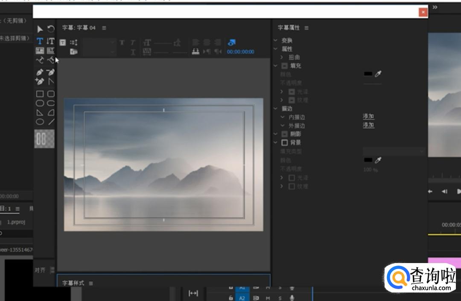This screenshot has width=461, height=301.
Task: Select the horizontal Type tool
Action: click(x=40, y=41)
